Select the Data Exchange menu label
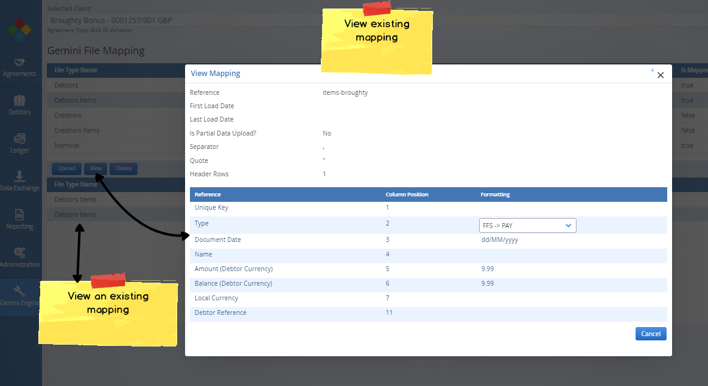The width and height of the screenshot is (708, 386). pos(20,188)
